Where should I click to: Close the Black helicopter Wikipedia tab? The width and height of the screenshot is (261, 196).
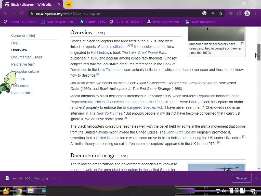59,5
